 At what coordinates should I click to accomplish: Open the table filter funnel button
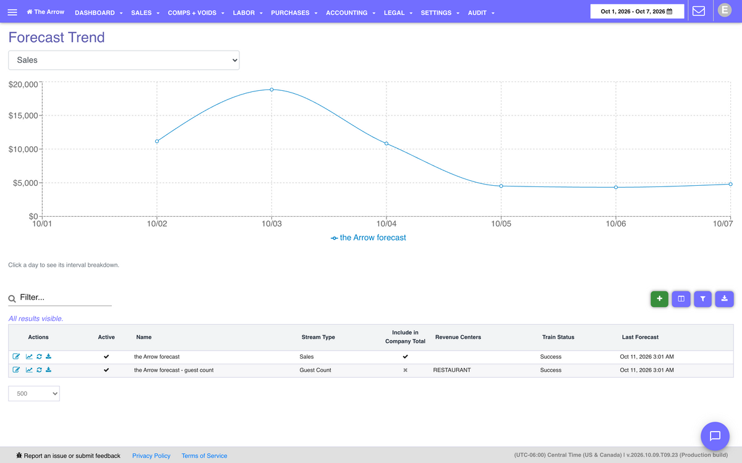[x=703, y=299]
